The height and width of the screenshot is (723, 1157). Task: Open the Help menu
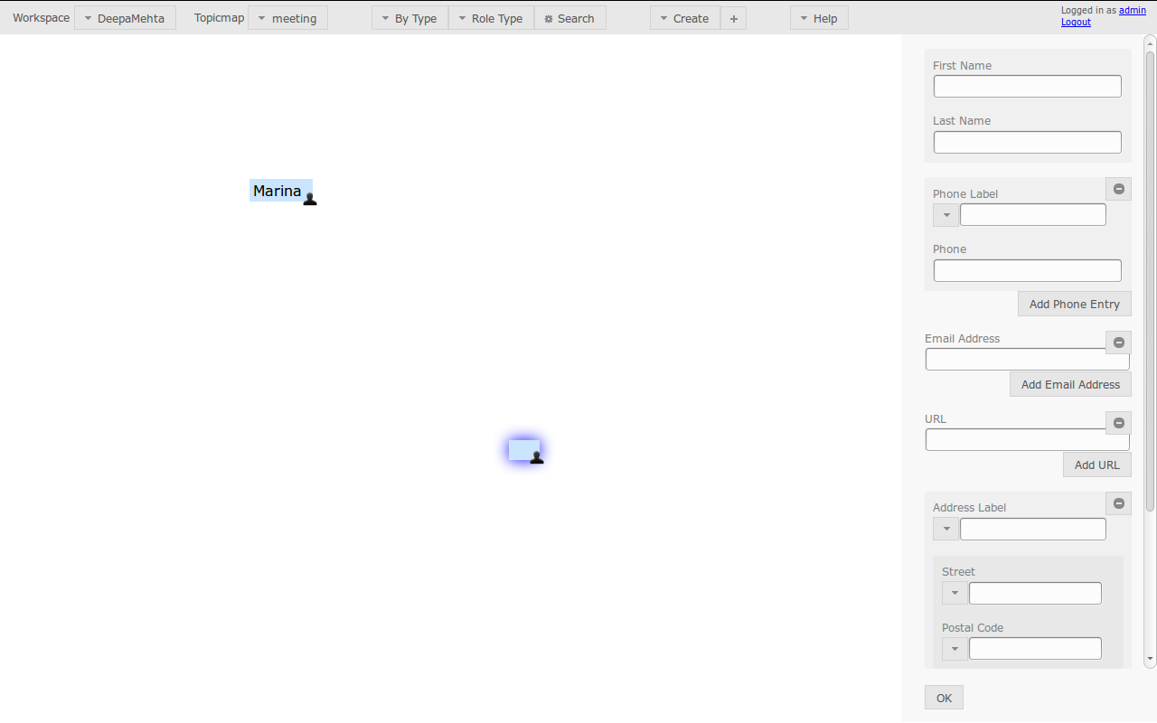[x=819, y=18]
